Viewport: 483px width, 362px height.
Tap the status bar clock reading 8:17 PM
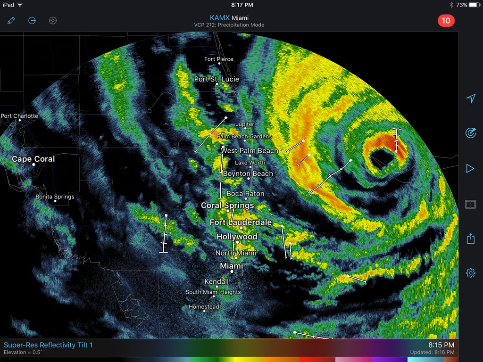pos(242,5)
